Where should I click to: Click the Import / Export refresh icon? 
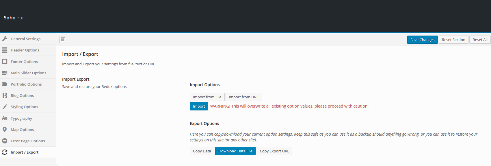[5, 152]
